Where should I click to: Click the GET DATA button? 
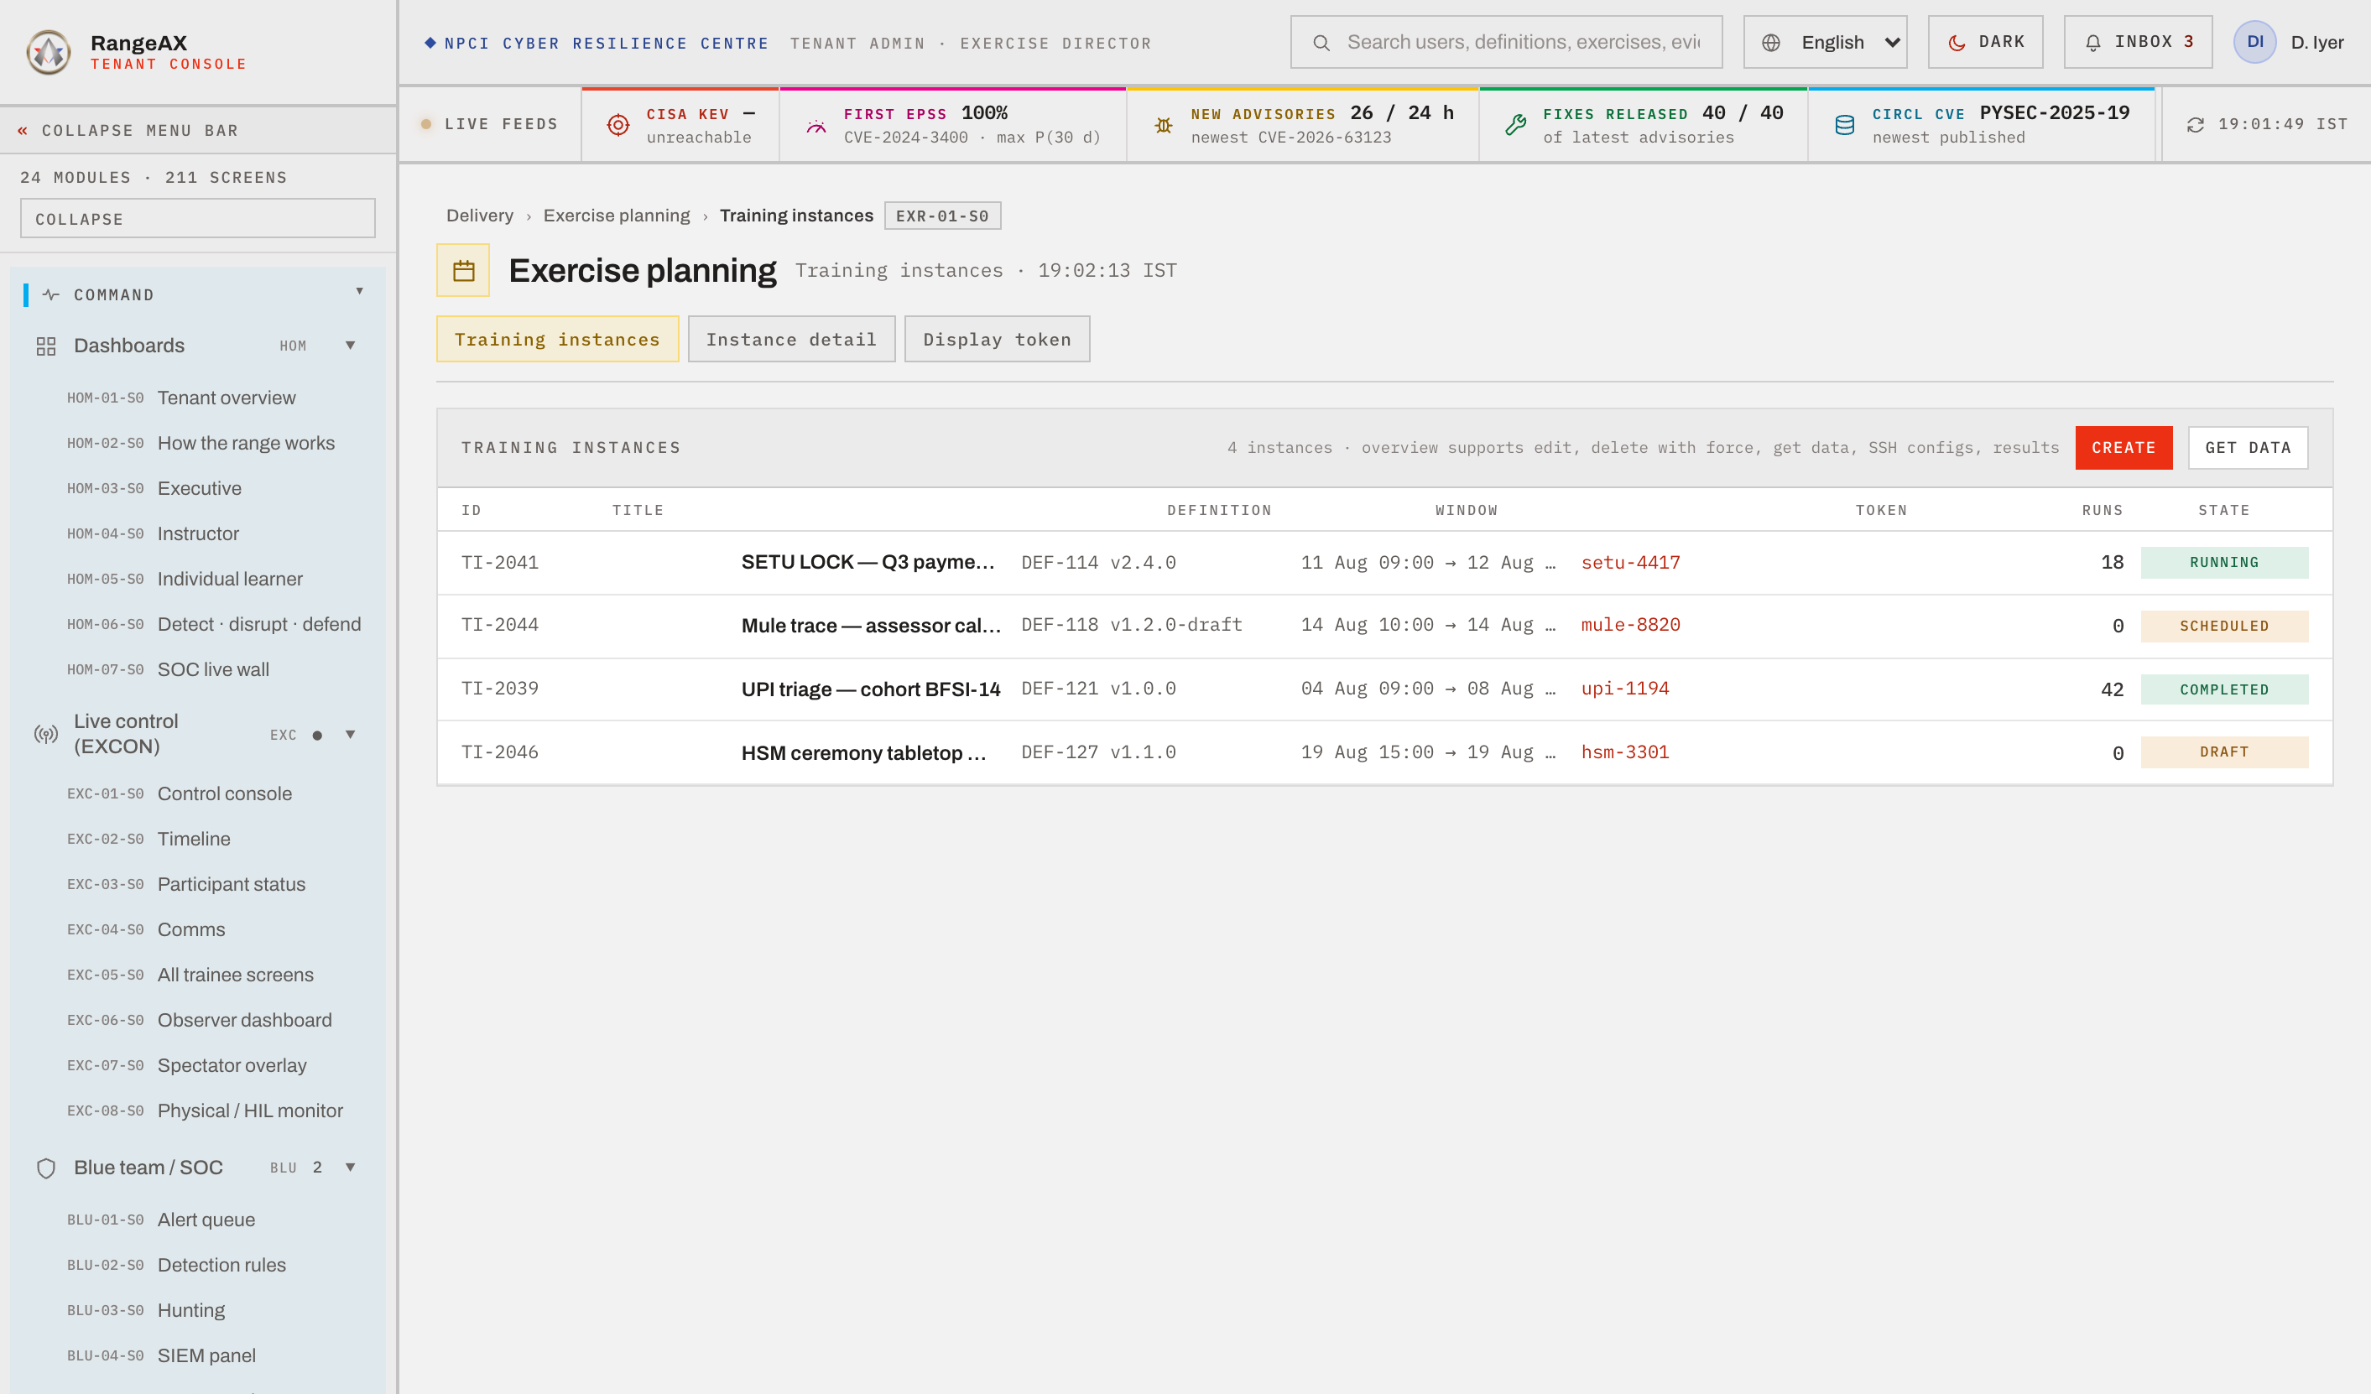[x=2248, y=448]
